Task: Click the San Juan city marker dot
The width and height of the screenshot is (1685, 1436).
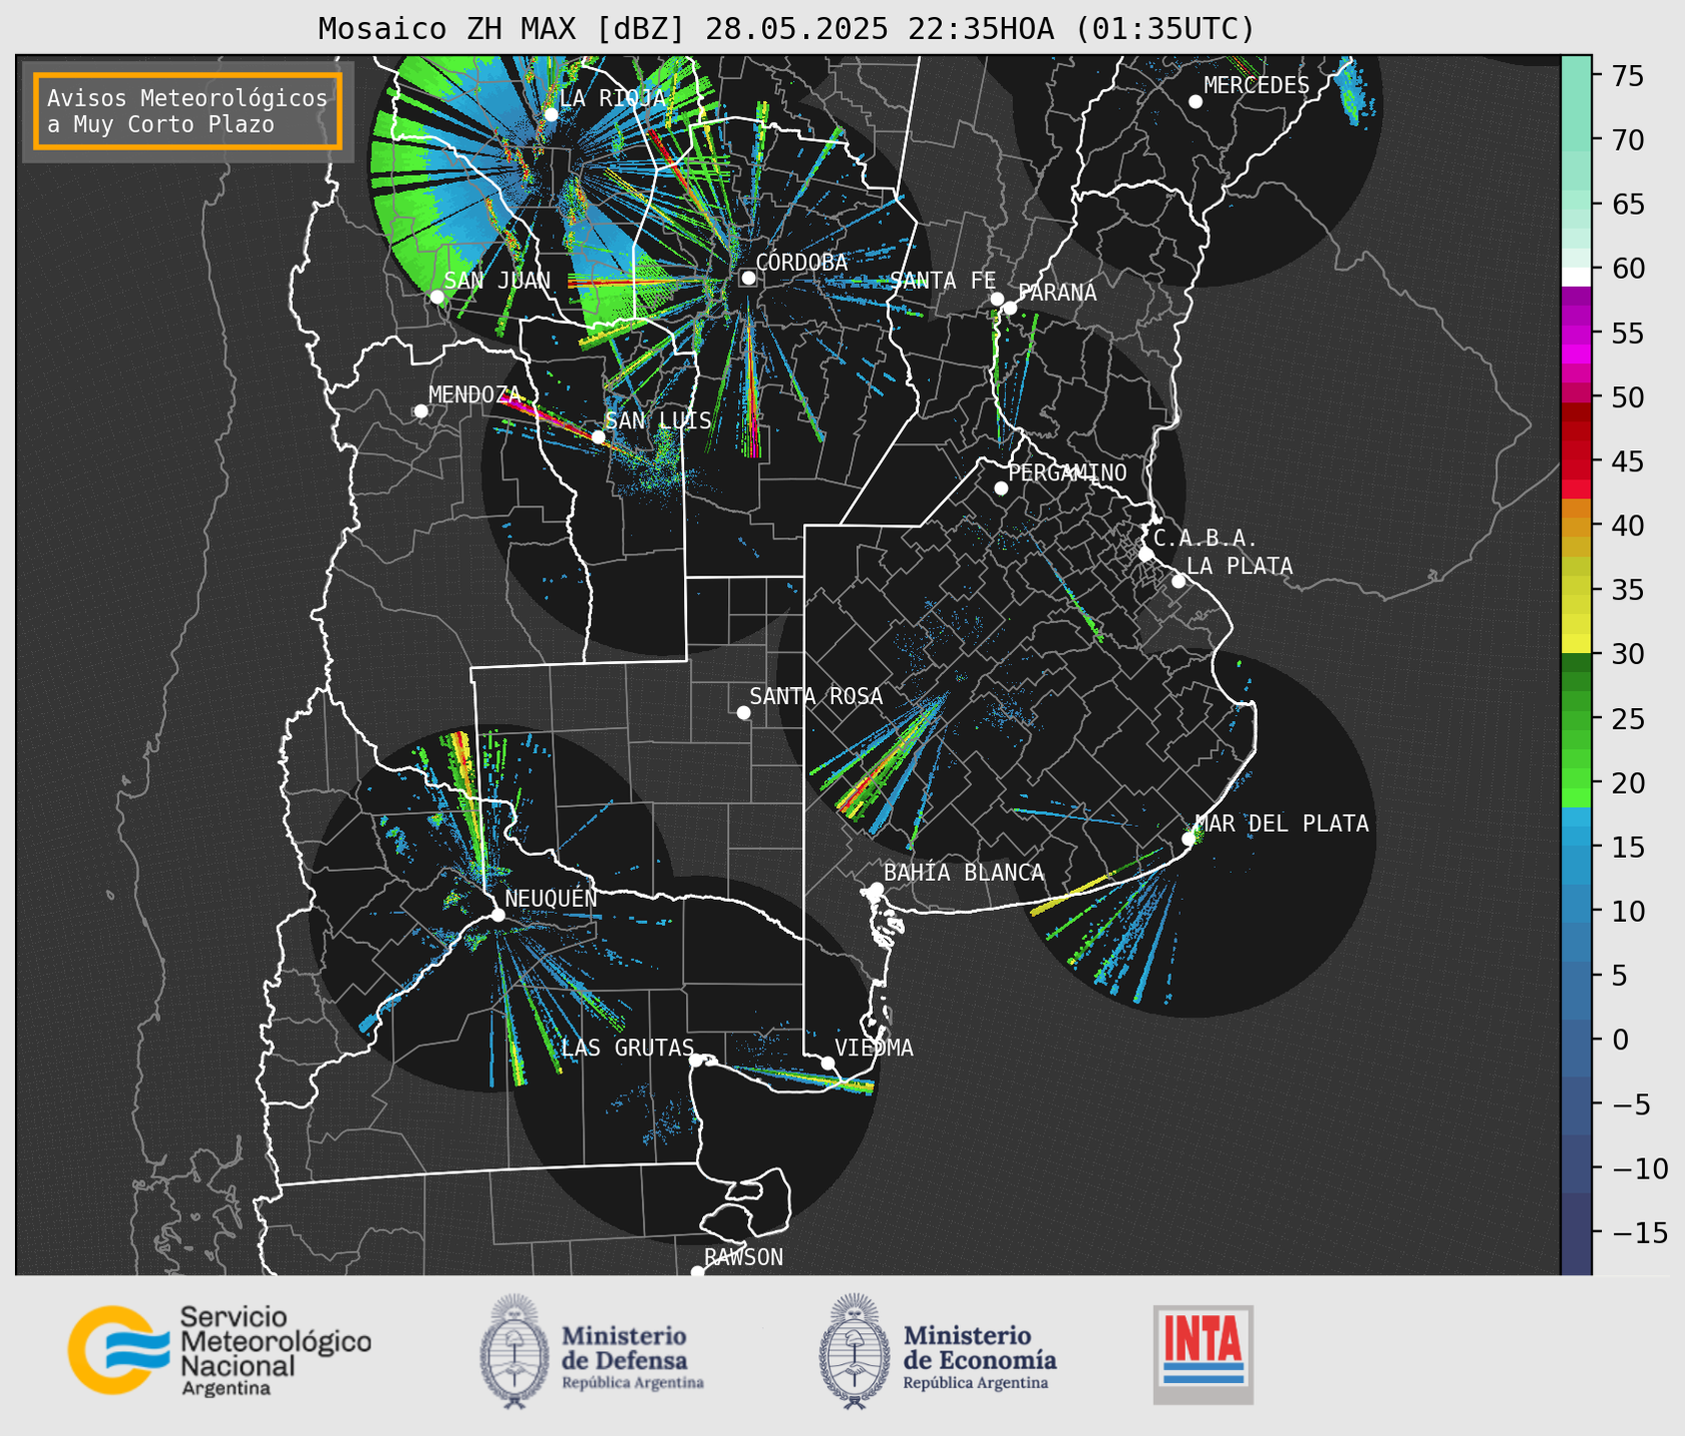Action: point(436,297)
